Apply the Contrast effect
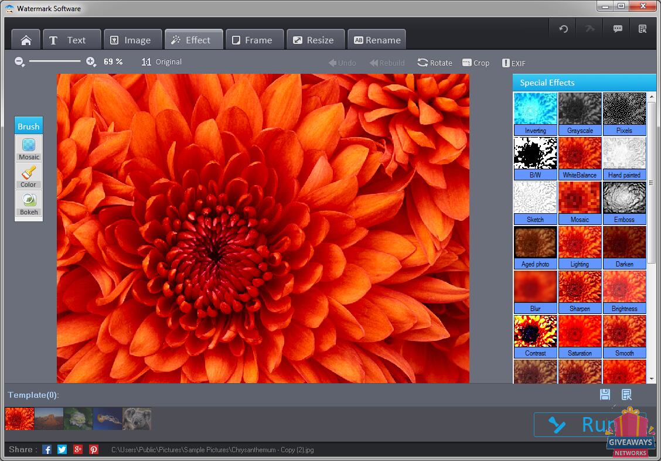The width and height of the screenshot is (661, 461). (x=536, y=337)
